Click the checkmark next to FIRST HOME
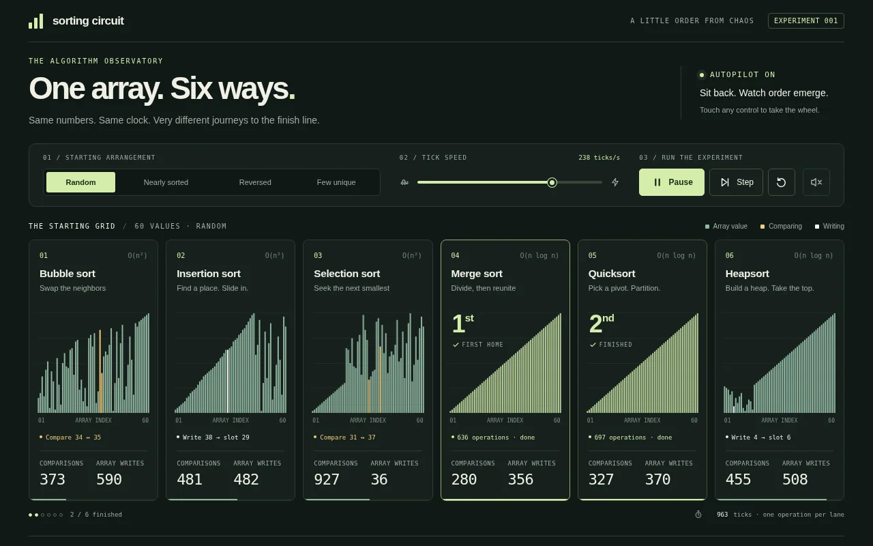 coord(456,345)
